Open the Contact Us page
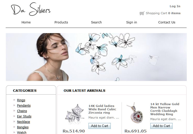This screenshot has height=134, width=193. pos(167,22)
